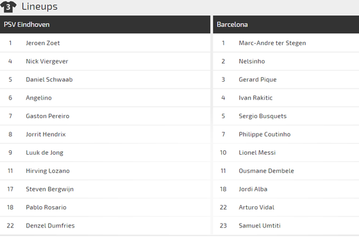Image resolution: width=359 pixels, height=237 pixels.
Task: Select the Angelino row
Action: pyautogui.click(x=105, y=98)
